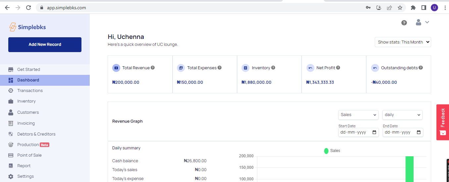Click the UC lounge business link
449x182 pixels.
[167, 45]
